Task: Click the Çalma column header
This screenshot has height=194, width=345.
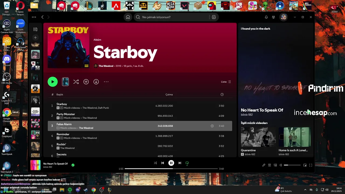Action: click(169, 95)
